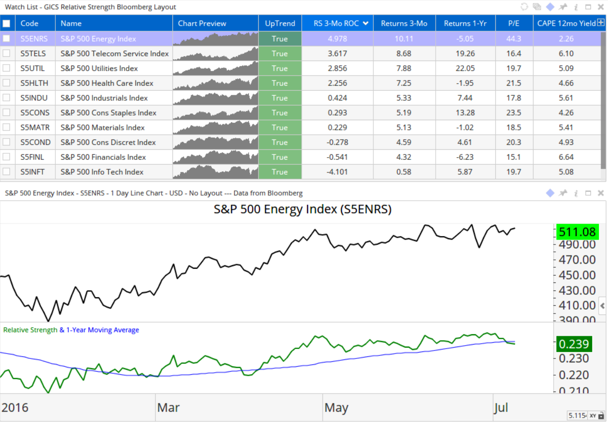Click the 6.64 CAPE yield value
The width and height of the screenshot is (608, 424).
click(x=566, y=157)
